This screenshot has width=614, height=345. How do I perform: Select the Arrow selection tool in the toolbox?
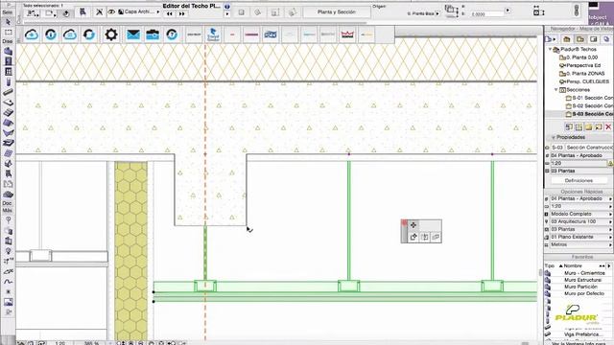click(8, 22)
